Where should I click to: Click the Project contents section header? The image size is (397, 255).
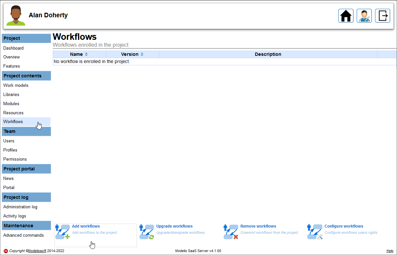26,76
